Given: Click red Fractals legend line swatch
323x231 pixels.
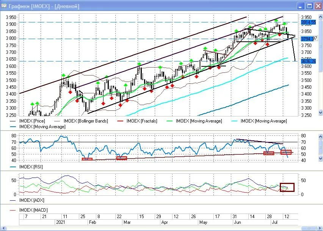Looking at the screenshot, I should [x=120, y=121].
